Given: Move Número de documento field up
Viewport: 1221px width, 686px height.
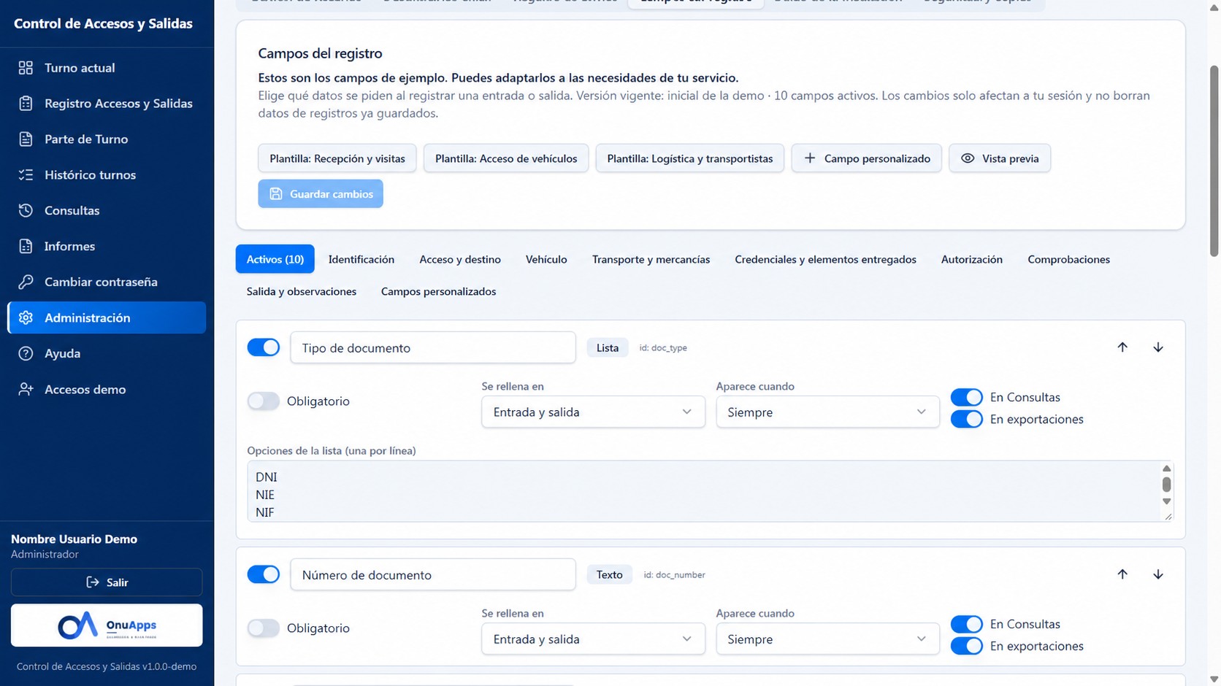Looking at the screenshot, I should 1122,574.
